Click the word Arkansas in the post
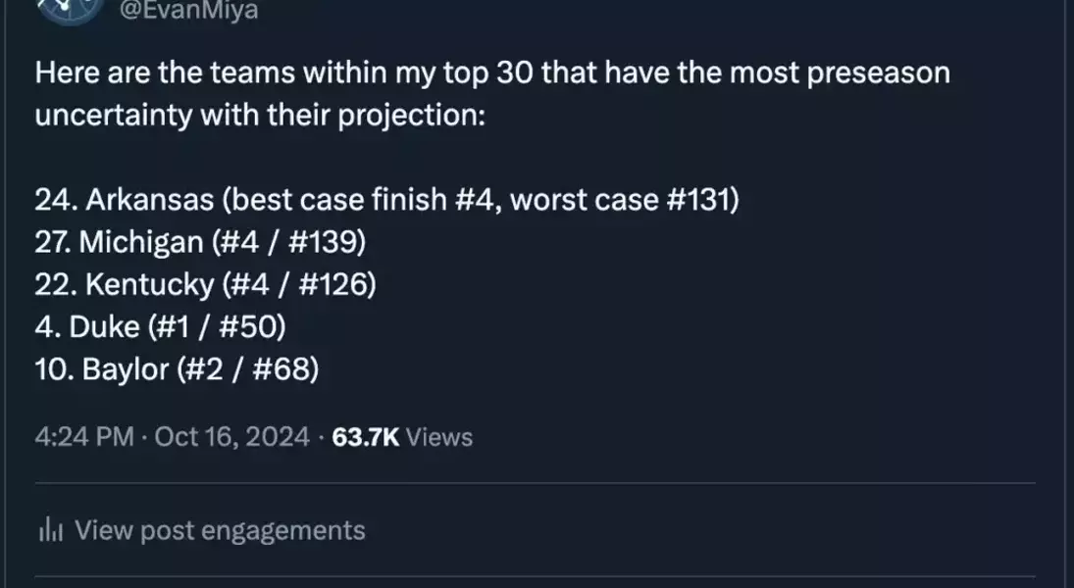This screenshot has width=1074, height=588. click(x=150, y=199)
